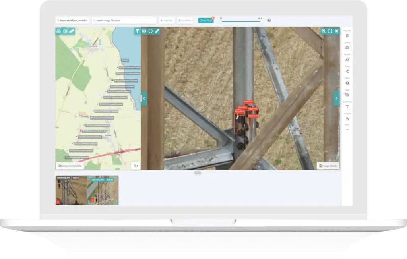Adjust the confidence range slider track
The image size is (407, 259).
tap(240, 21)
